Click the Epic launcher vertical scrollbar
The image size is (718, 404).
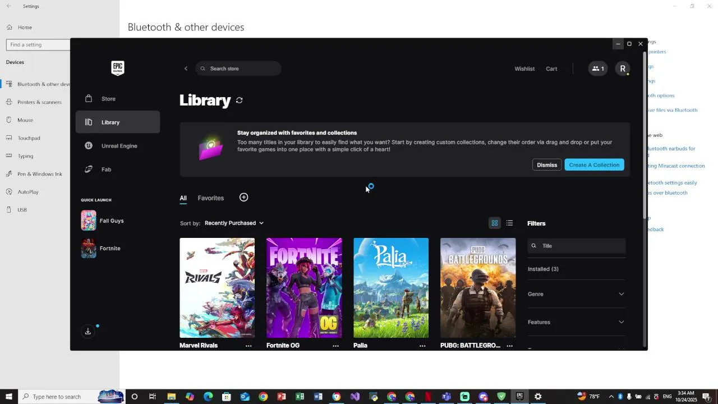click(645, 135)
